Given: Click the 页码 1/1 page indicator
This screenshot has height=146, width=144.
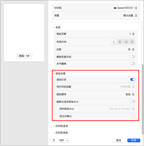Looking at the screenshot, I should (24, 56).
